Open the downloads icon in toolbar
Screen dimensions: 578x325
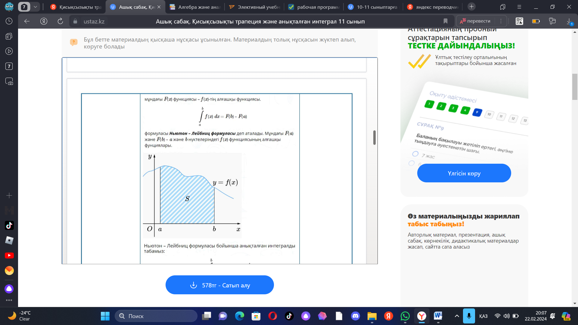(569, 21)
